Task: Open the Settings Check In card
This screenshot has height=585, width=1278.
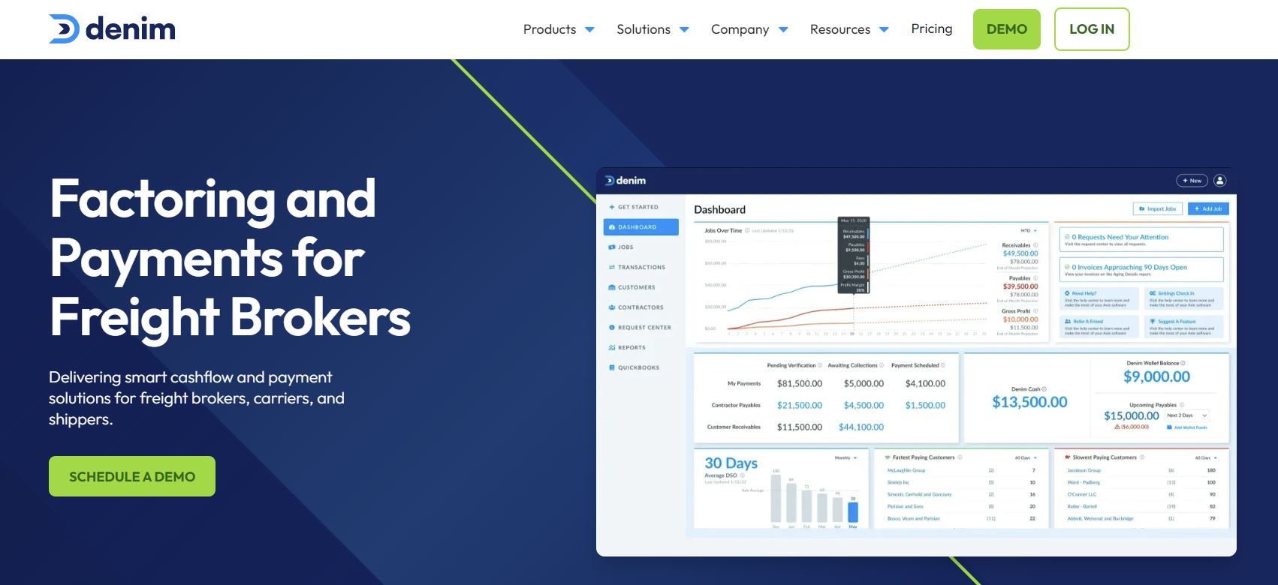Action: pyautogui.click(x=1184, y=298)
